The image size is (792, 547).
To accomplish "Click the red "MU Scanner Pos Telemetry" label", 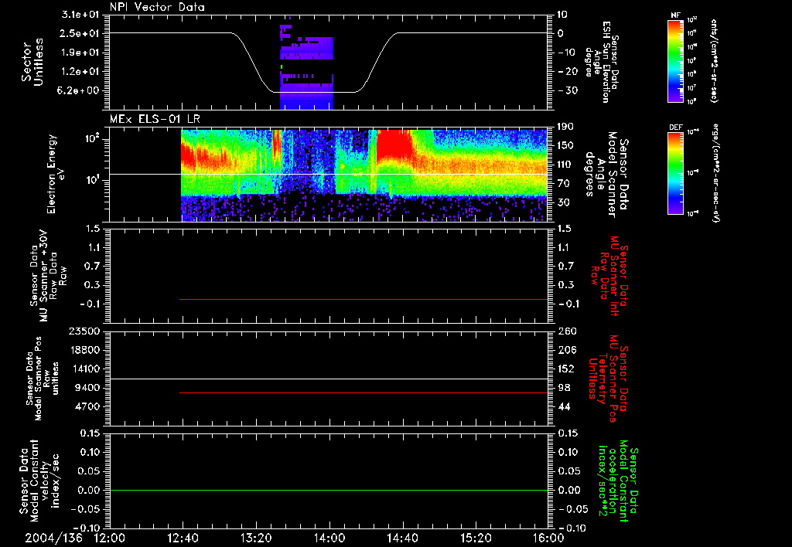I will pos(608,379).
